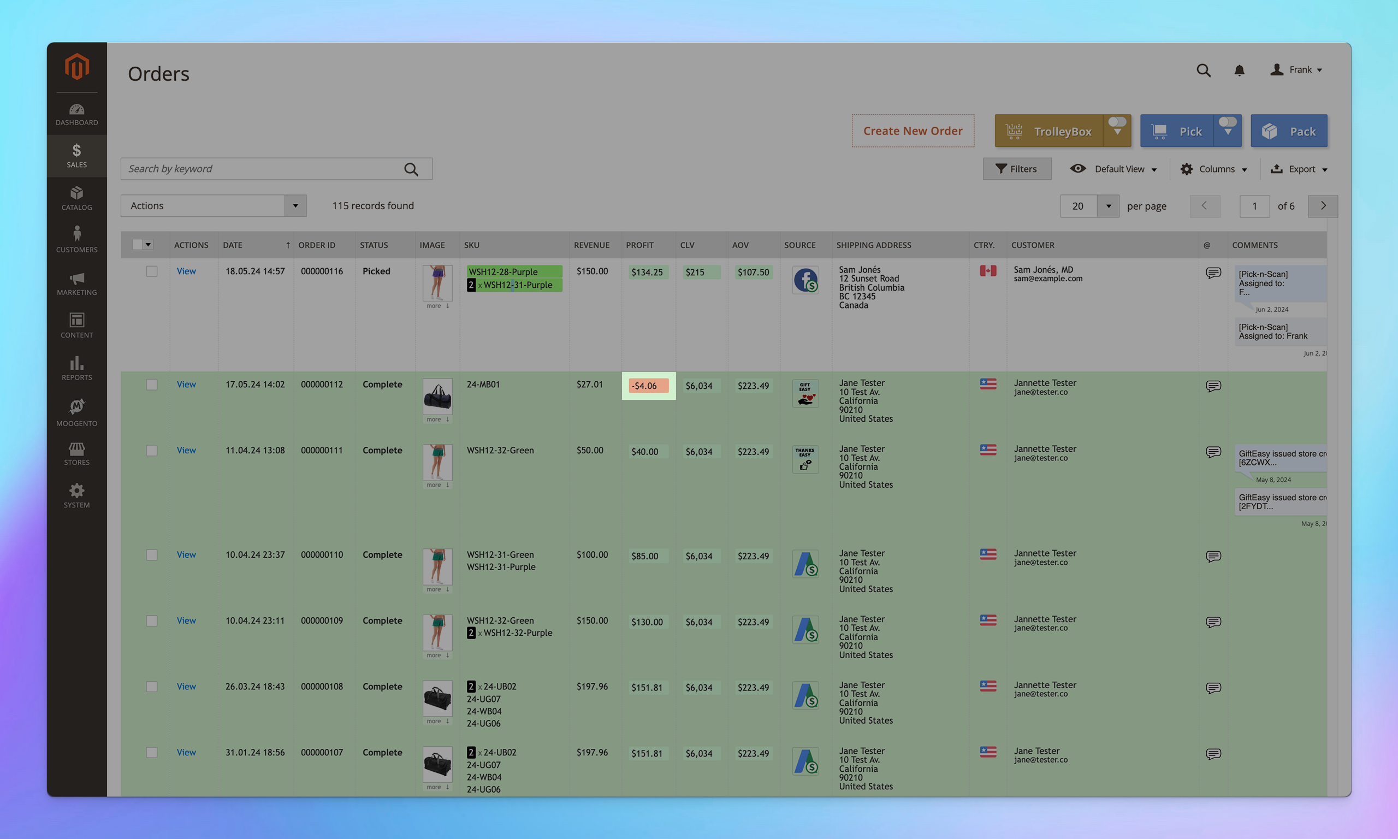
Task: Expand more images for order 000000112
Action: 438,419
